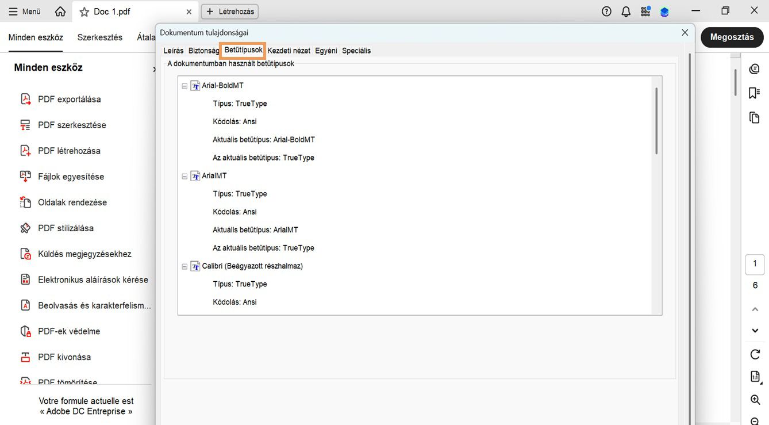
Task: Open the apps grid icon
Action: tap(645, 12)
